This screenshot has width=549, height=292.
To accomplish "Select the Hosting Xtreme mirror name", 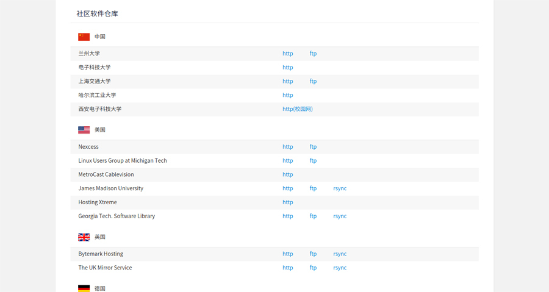I will click(98, 202).
